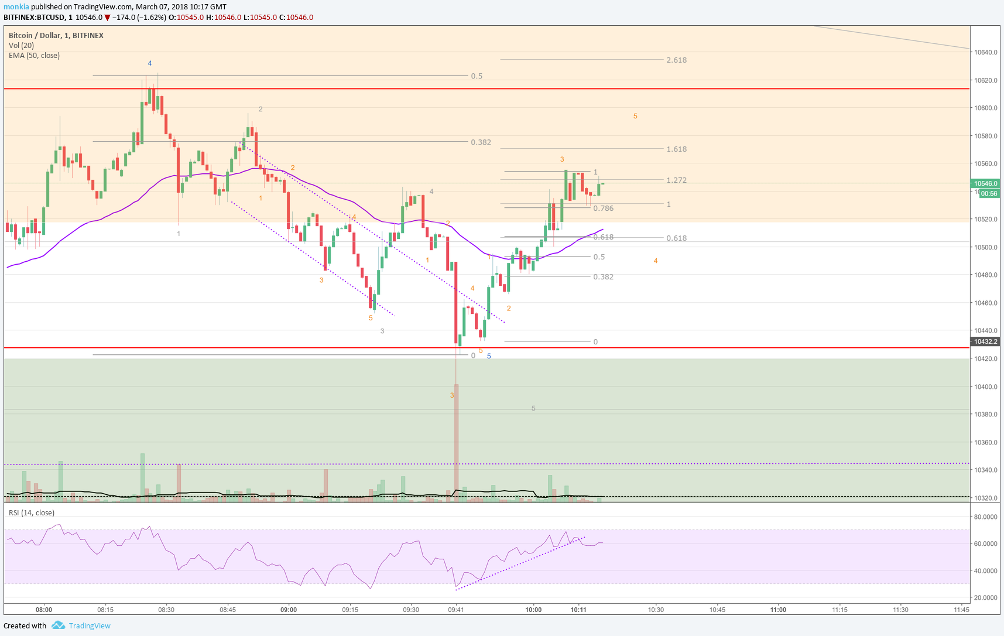Open the TradingView link in the footer

coord(90,625)
